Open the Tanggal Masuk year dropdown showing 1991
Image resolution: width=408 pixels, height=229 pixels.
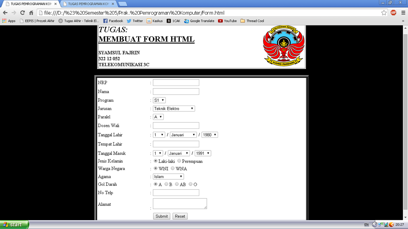[203, 153]
